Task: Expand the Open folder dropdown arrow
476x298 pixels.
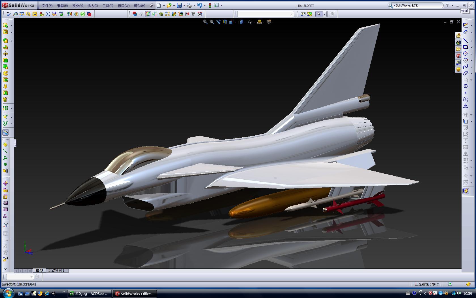Action: 174,6
